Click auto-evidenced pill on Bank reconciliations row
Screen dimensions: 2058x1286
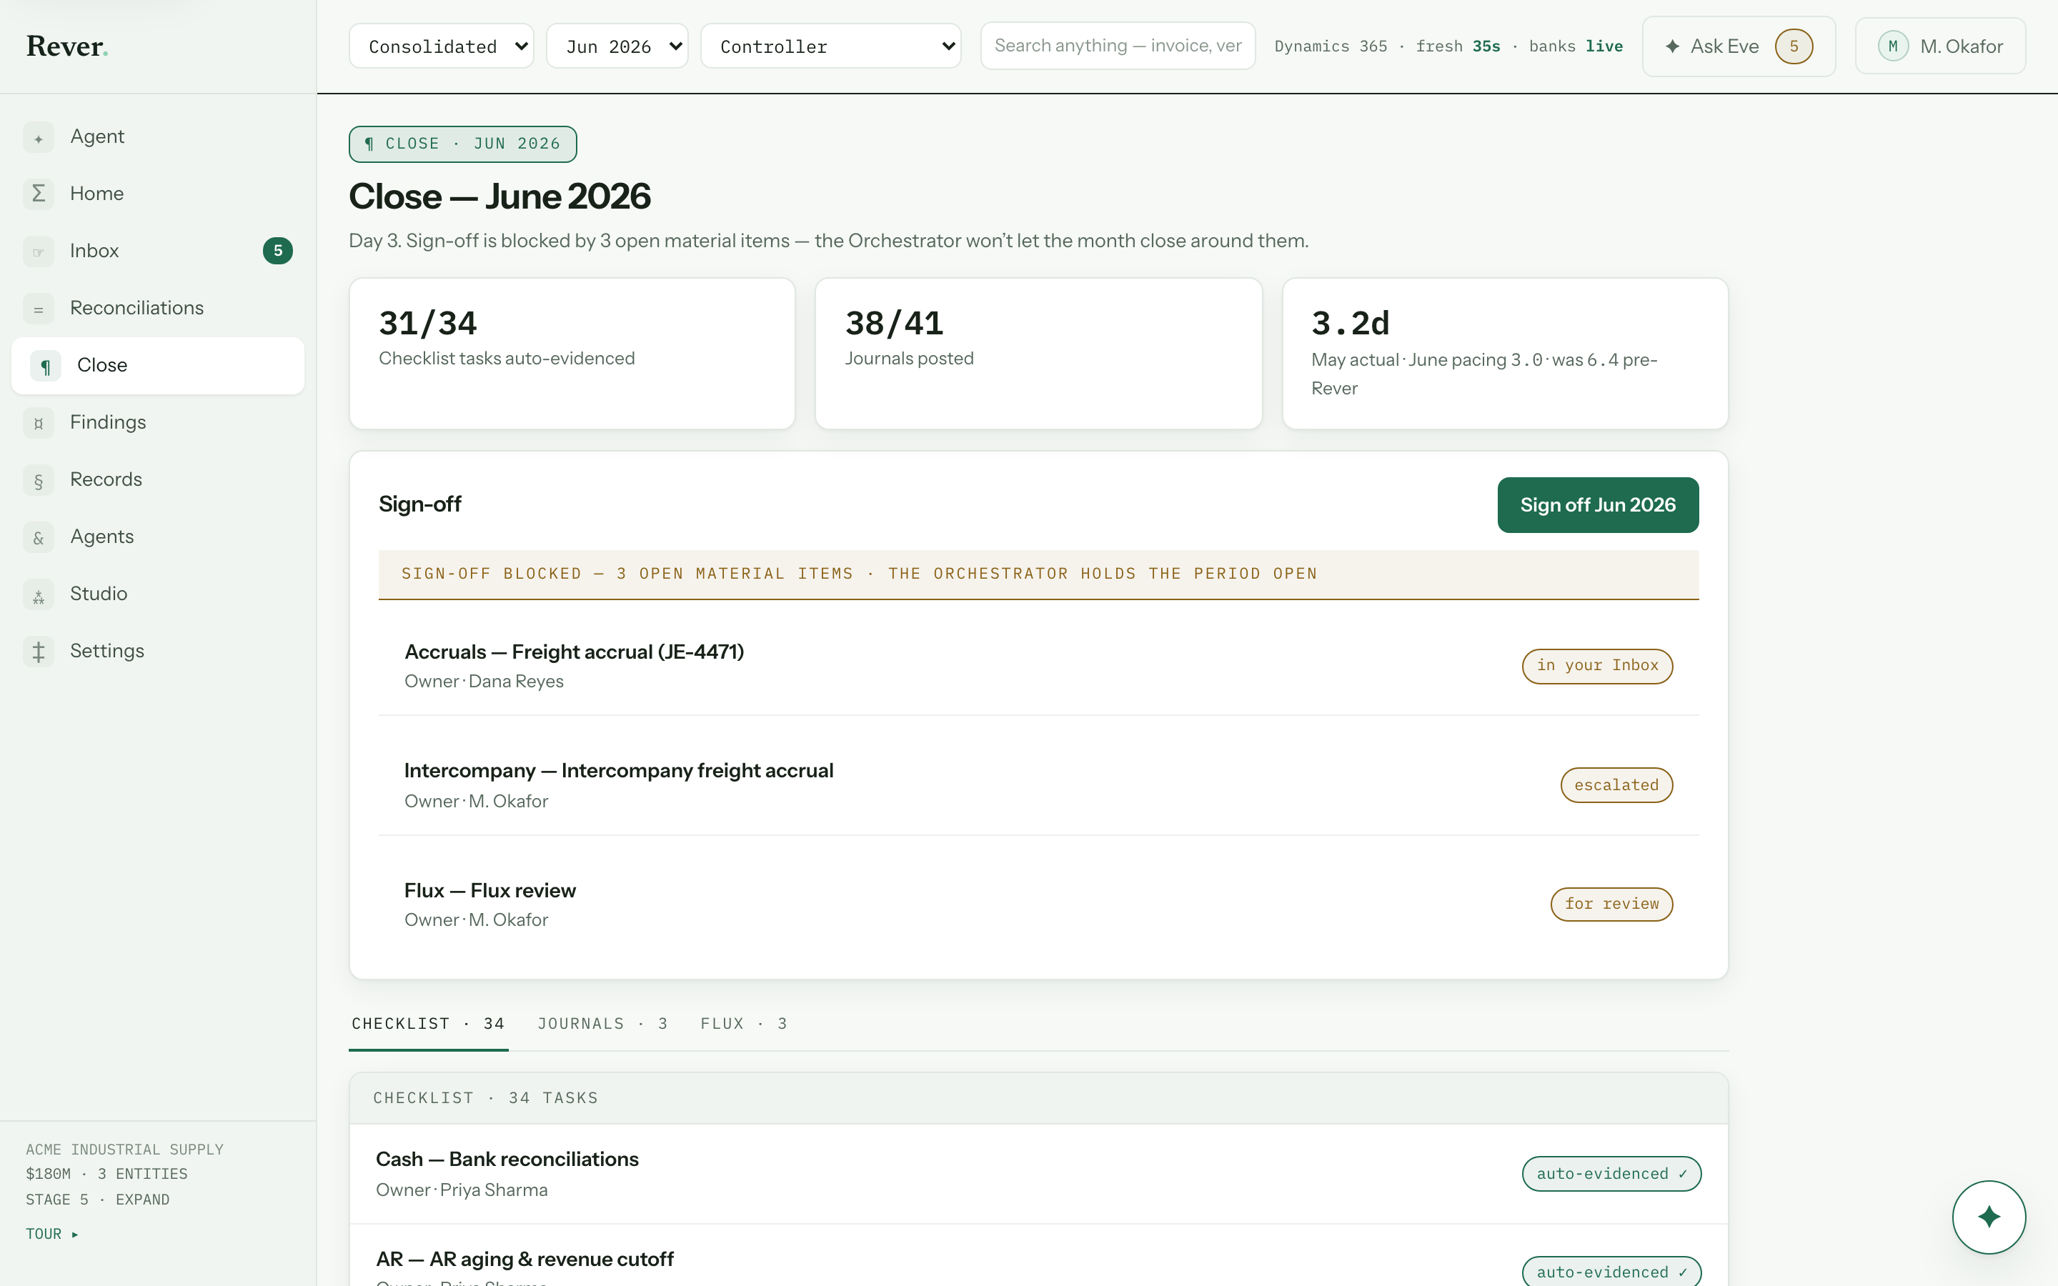pyautogui.click(x=1611, y=1174)
